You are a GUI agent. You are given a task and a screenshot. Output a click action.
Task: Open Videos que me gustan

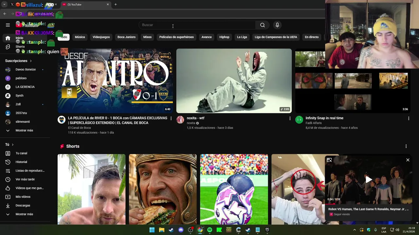pos(25,188)
